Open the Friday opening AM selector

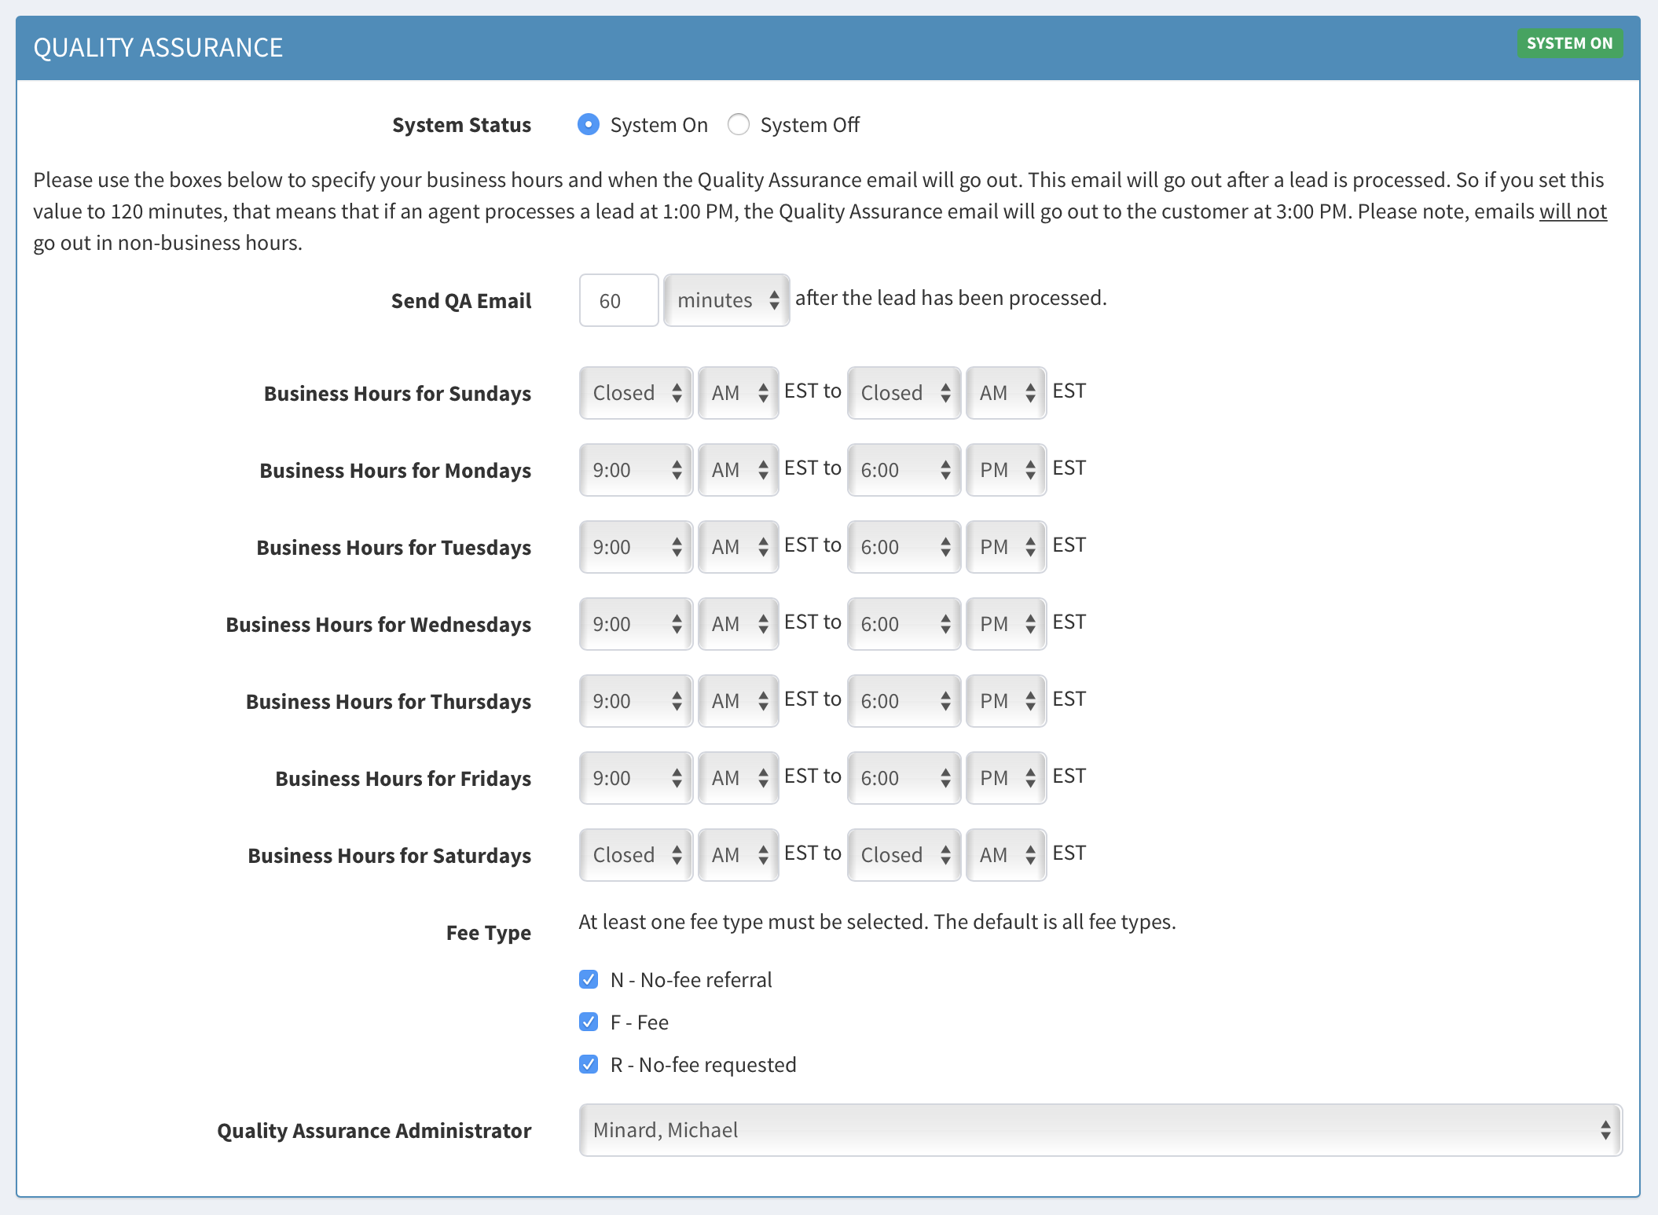[x=737, y=777]
